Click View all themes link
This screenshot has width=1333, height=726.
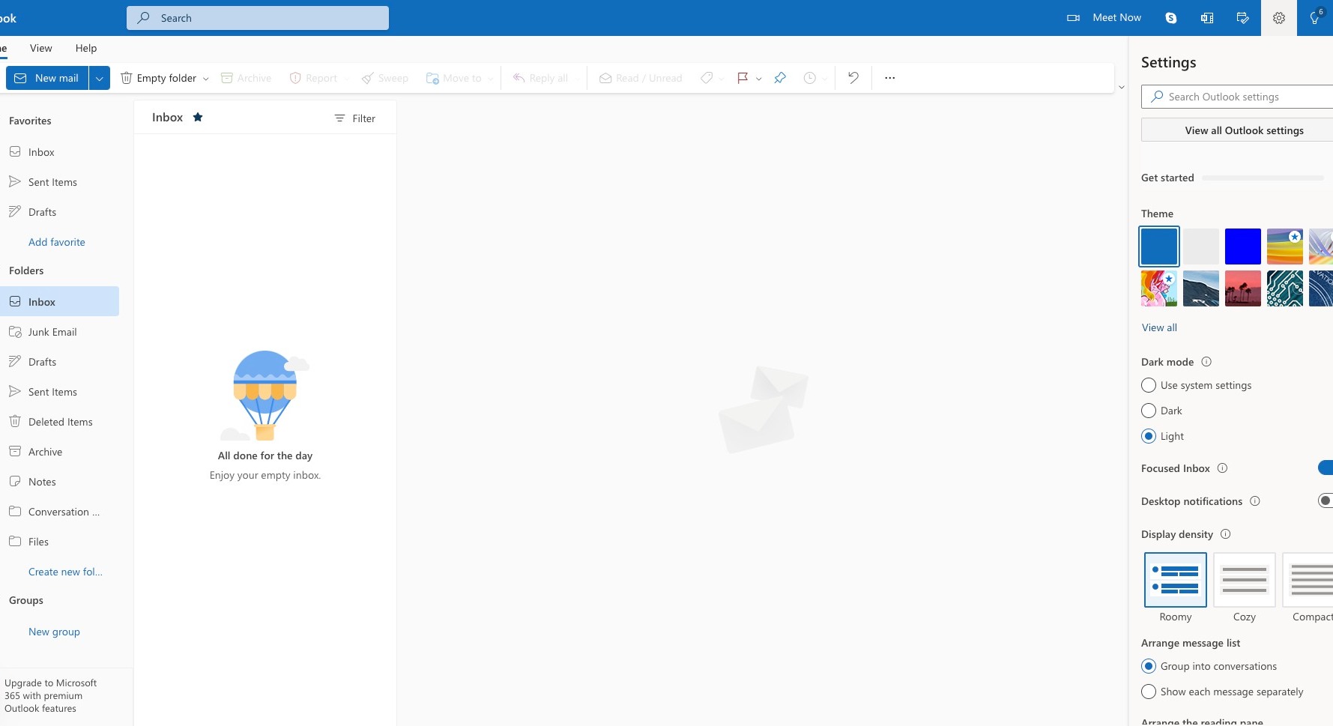[1159, 327]
